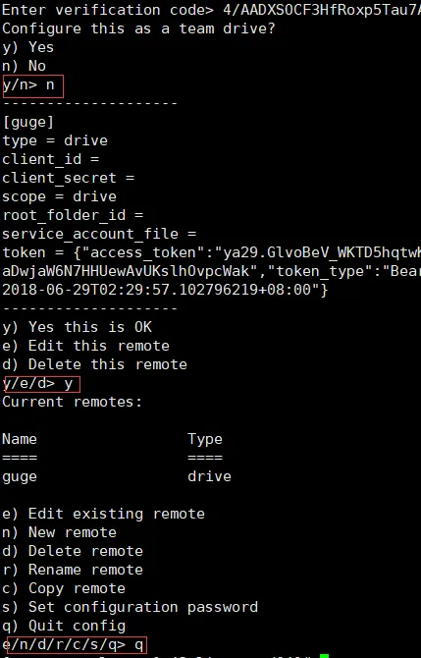Click the 'token = ' access_token line
The width and height of the screenshot is (421, 658).
coord(211,252)
